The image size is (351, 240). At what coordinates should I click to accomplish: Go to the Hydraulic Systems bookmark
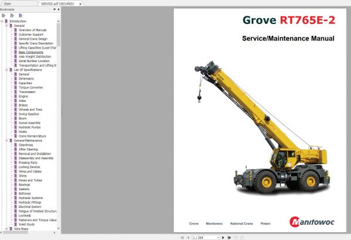click(x=30, y=198)
